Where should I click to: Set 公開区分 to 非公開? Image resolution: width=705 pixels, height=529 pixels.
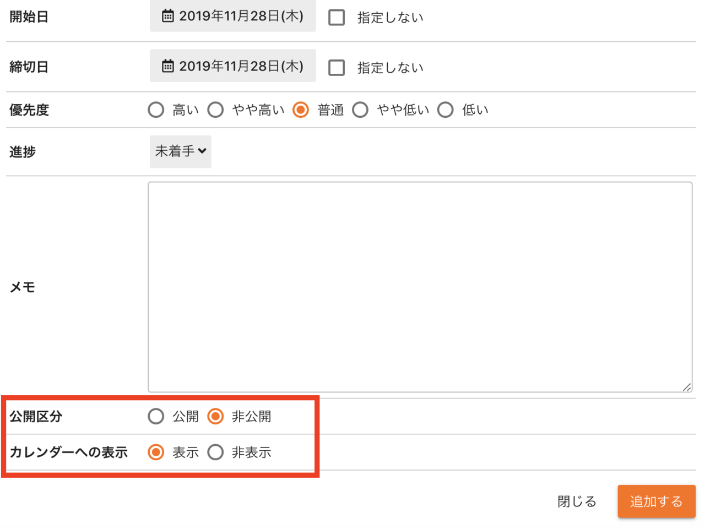click(x=215, y=416)
